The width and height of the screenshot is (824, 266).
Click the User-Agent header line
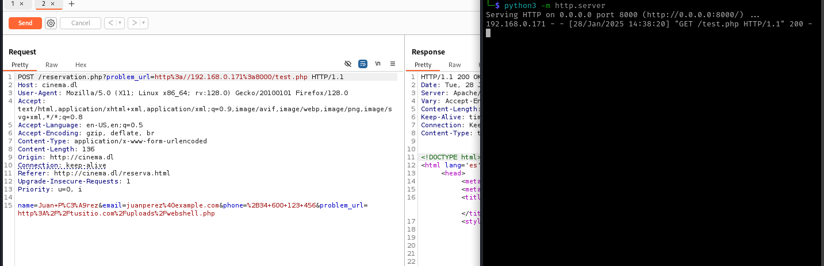(x=183, y=93)
